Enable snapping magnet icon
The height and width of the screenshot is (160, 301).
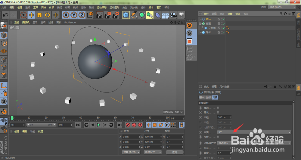point(4,112)
